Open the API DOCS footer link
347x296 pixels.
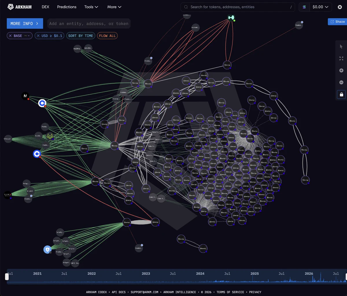[x=119, y=292]
